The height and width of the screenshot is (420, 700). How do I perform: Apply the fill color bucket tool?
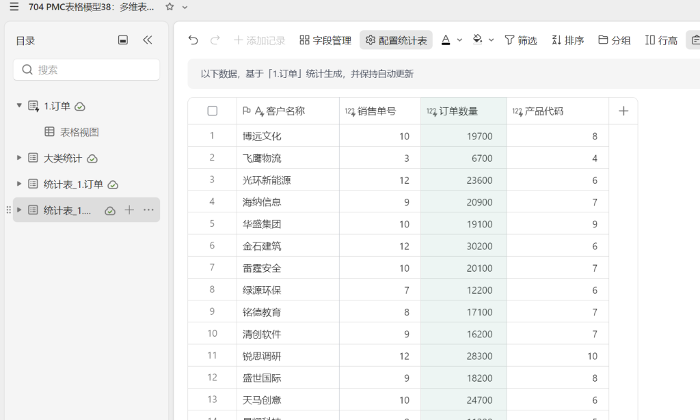(477, 40)
